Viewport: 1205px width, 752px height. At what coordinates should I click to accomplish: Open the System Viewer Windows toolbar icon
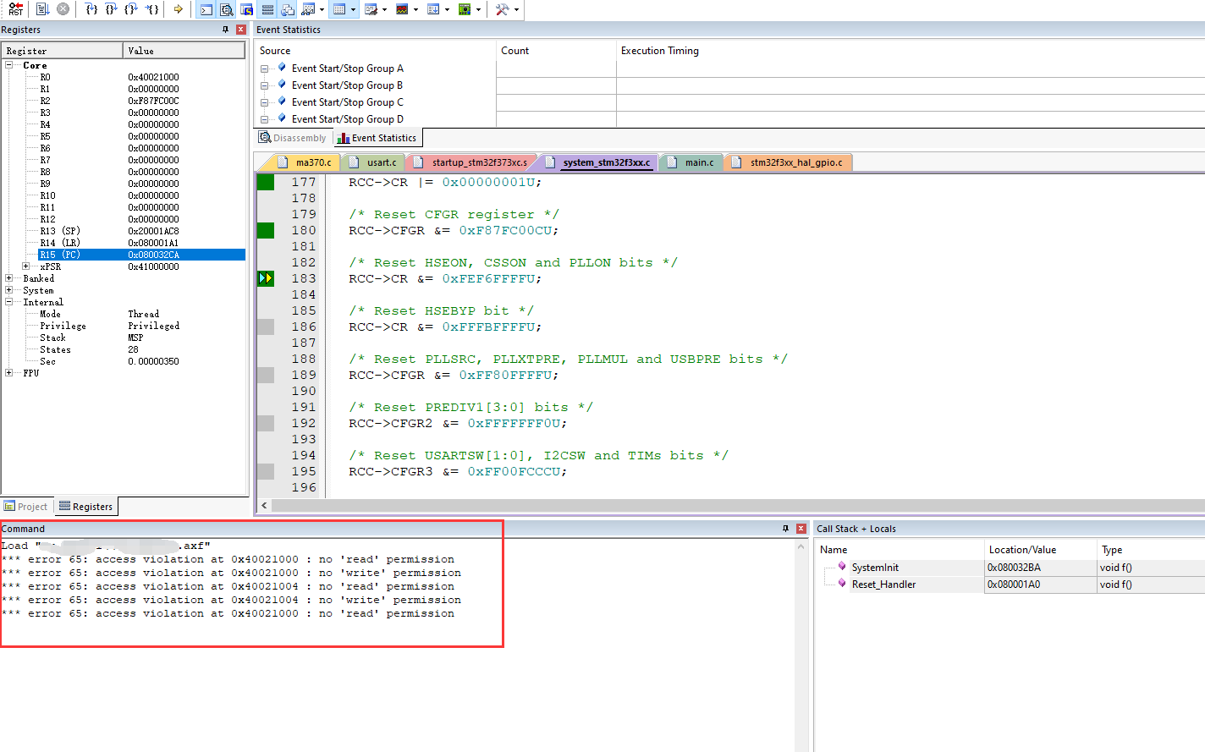coord(465,9)
